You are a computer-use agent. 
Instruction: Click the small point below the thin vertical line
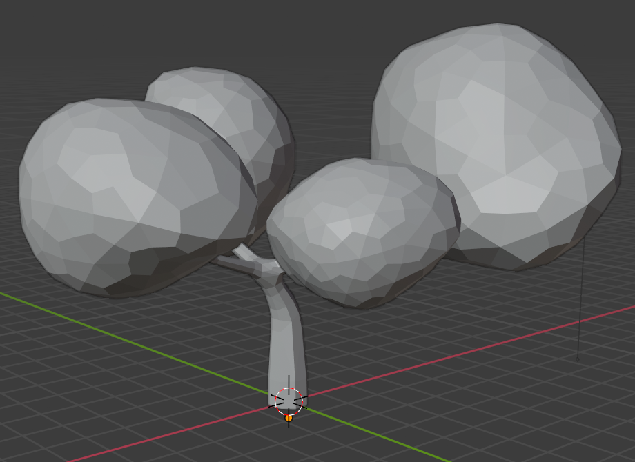click(x=578, y=359)
